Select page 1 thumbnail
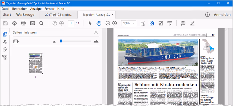Screen dimensions: 233x106 [35, 63]
